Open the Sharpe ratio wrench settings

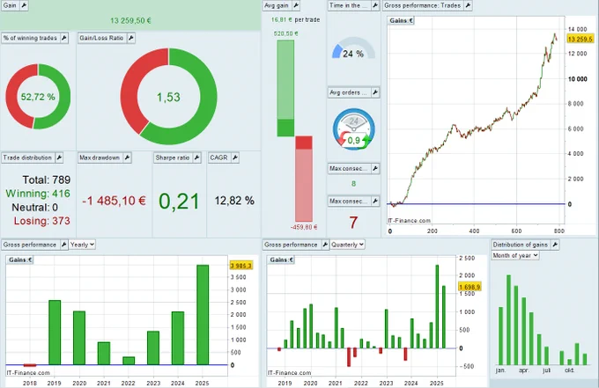click(196, 157)
